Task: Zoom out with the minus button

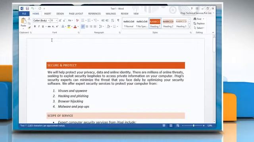Action: click(x=183, y=125)
